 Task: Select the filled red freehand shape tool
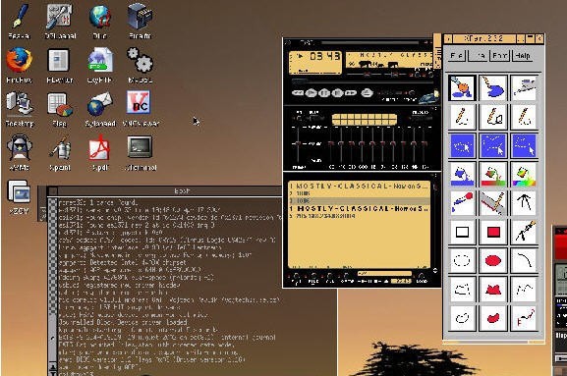tap(492, 318)
